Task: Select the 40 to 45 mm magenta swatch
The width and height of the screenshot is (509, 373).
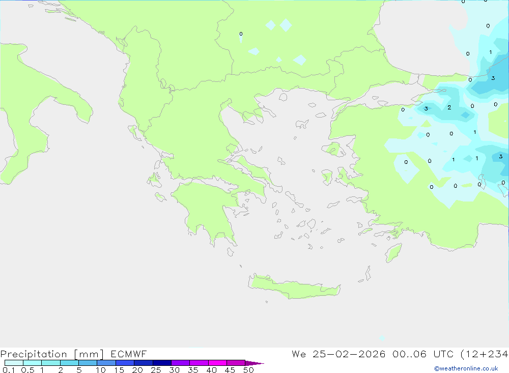Action: [x=217, y=363]
